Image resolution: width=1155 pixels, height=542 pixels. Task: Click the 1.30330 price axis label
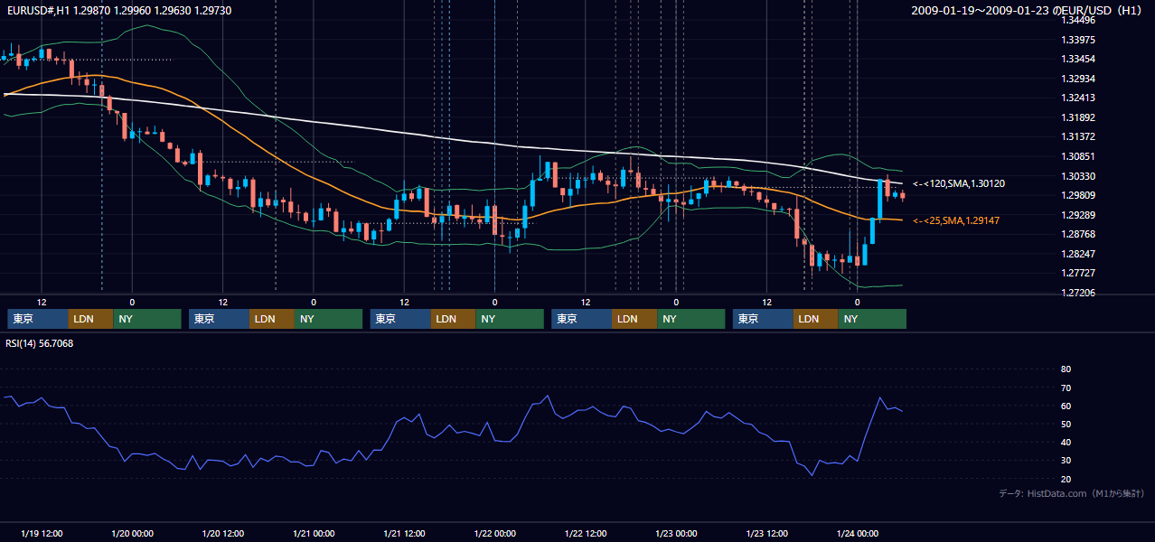(1078, 176)
